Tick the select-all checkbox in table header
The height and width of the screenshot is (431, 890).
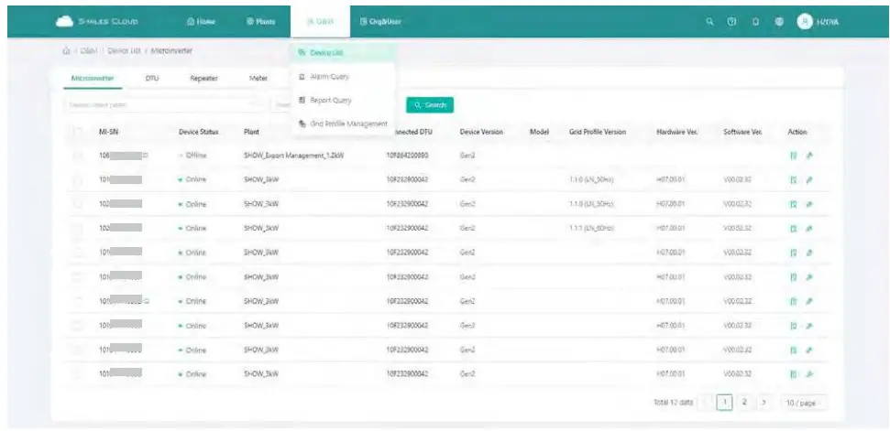click(77, 132)
